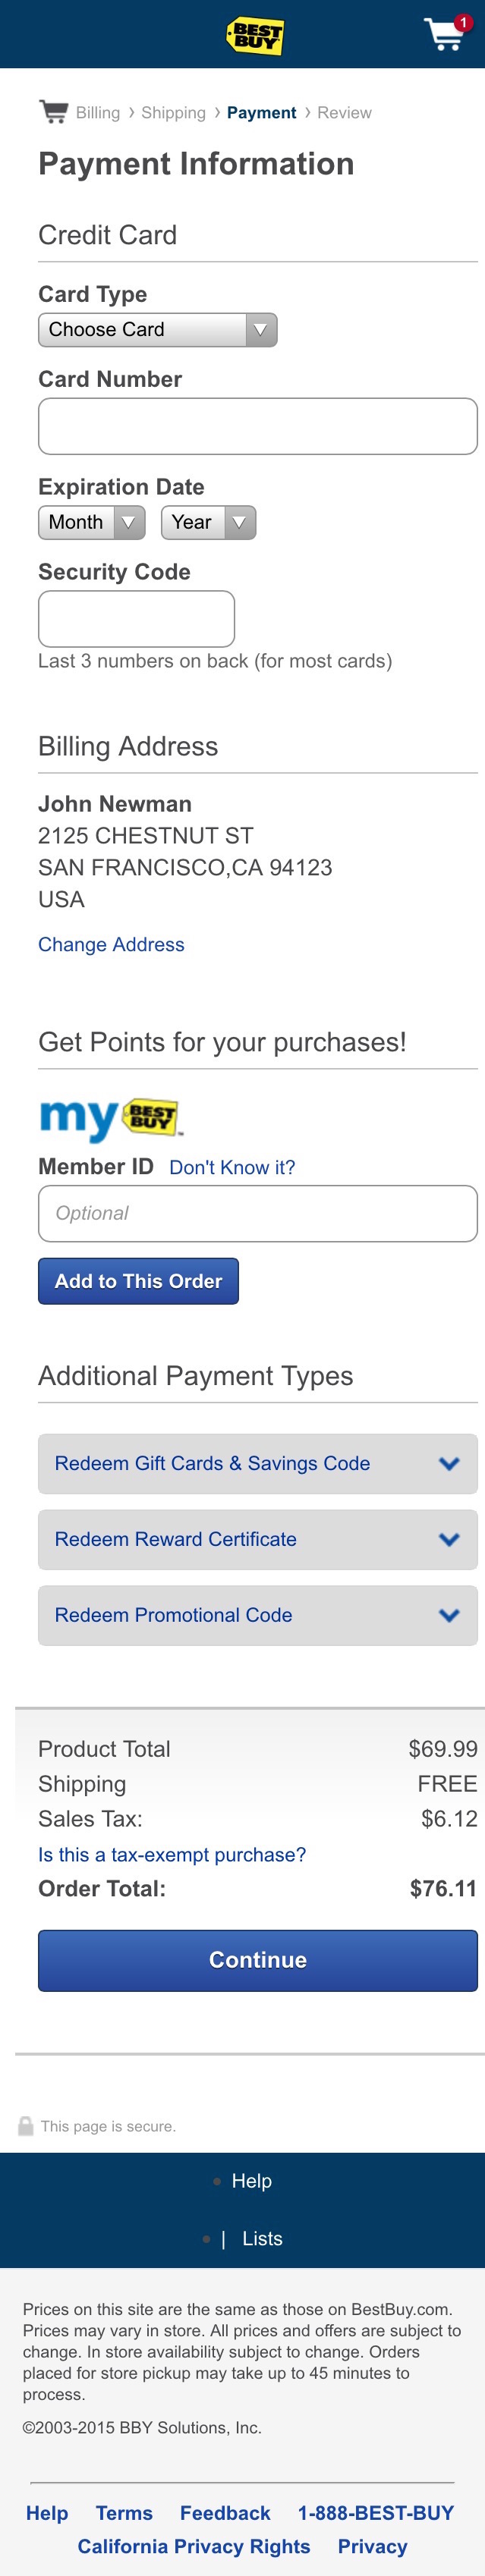Go back to the Billing breadcrumb step
The image size is (485, 2576).
click(x=96, y=112)
